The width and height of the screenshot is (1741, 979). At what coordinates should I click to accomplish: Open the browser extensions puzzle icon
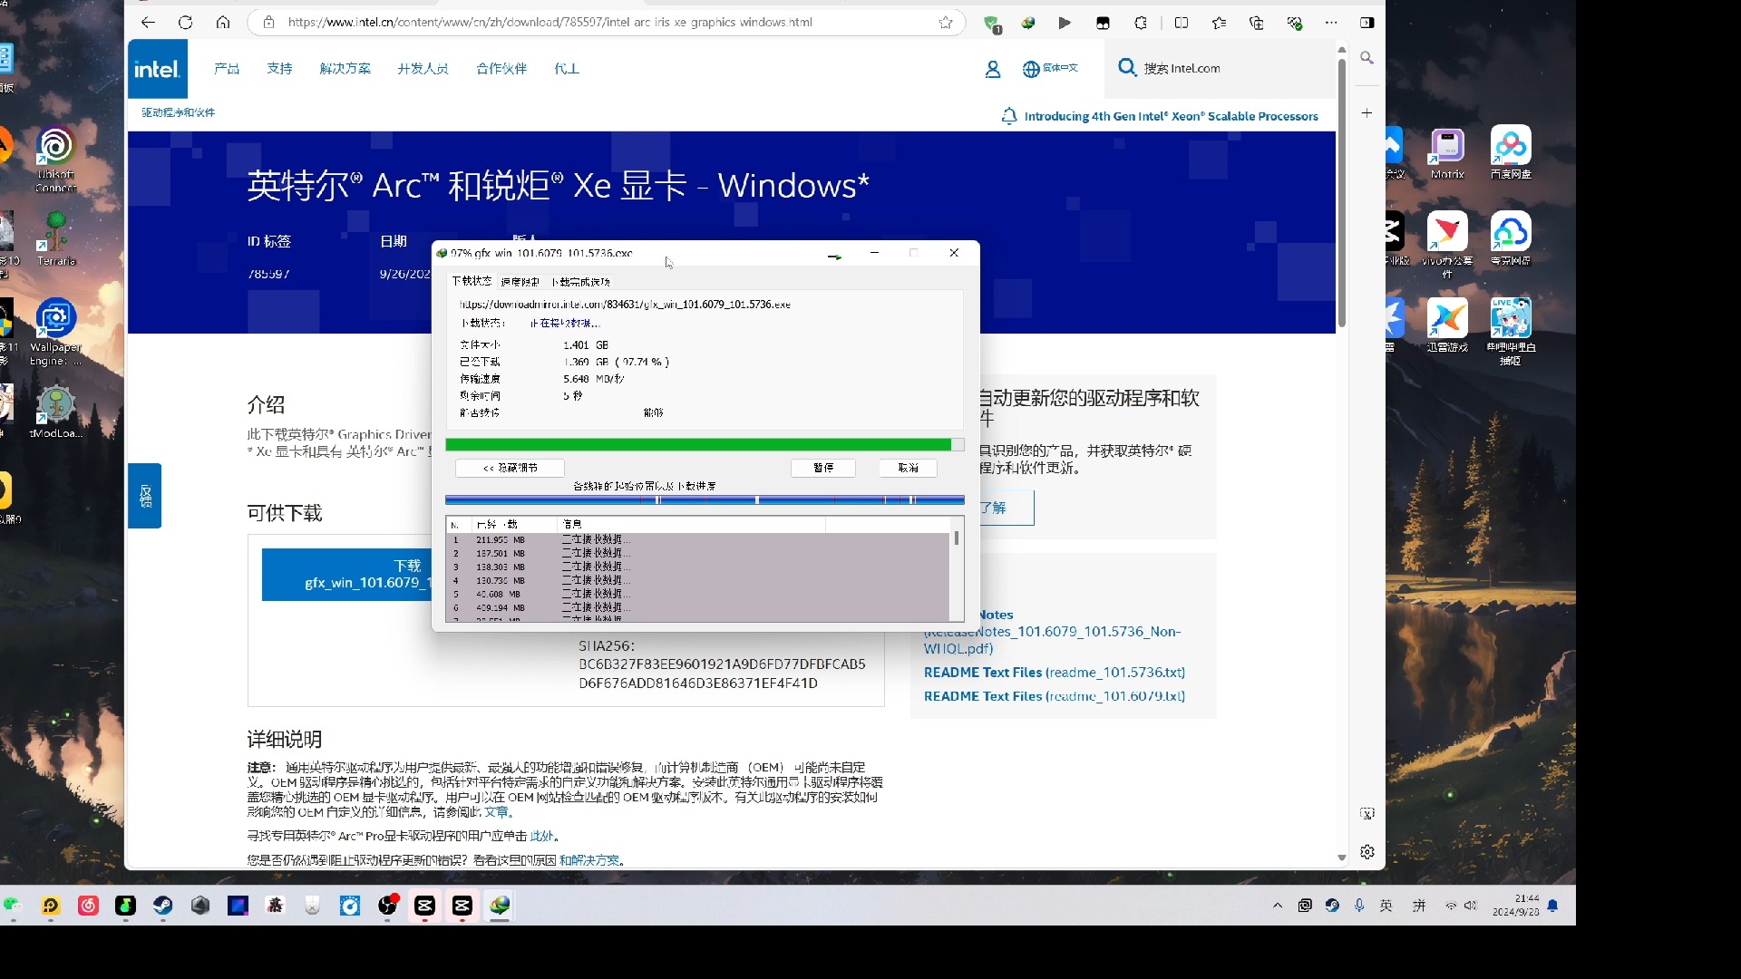[1141, 23]
